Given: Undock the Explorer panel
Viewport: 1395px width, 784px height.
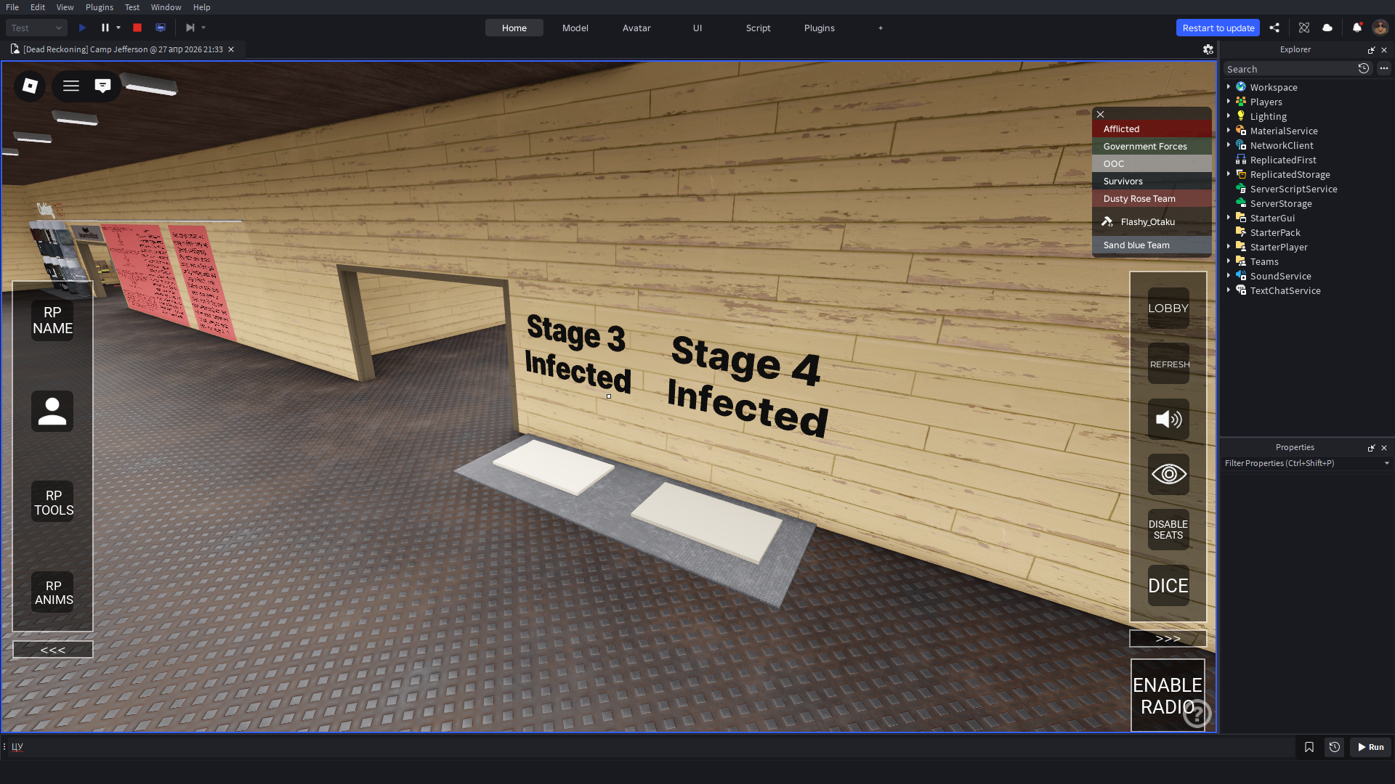Looking at the screenshot, I should (1371, 50).
